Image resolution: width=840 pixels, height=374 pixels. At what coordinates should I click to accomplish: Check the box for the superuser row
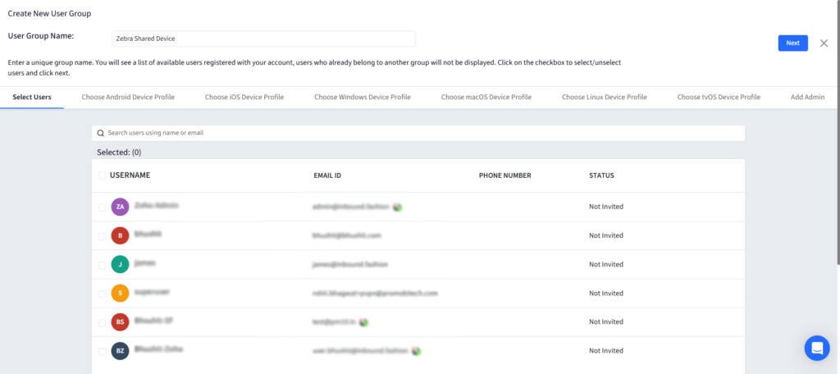point(102,294)
